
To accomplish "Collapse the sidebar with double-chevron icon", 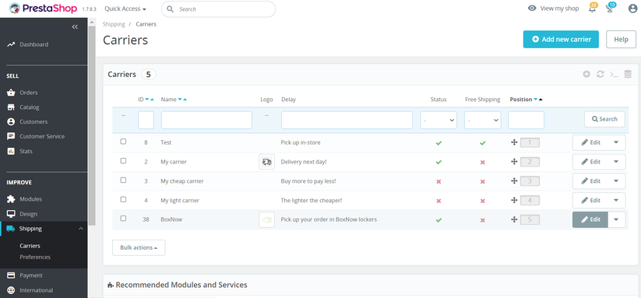I will (75, 27).
